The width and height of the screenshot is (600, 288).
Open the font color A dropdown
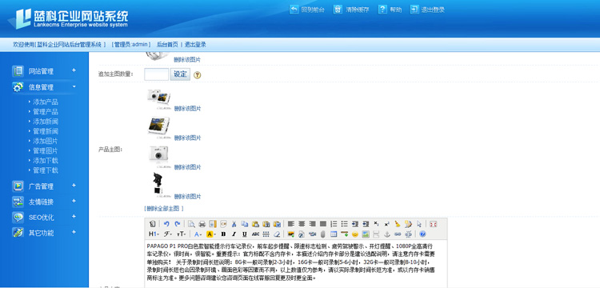point(198,234)
